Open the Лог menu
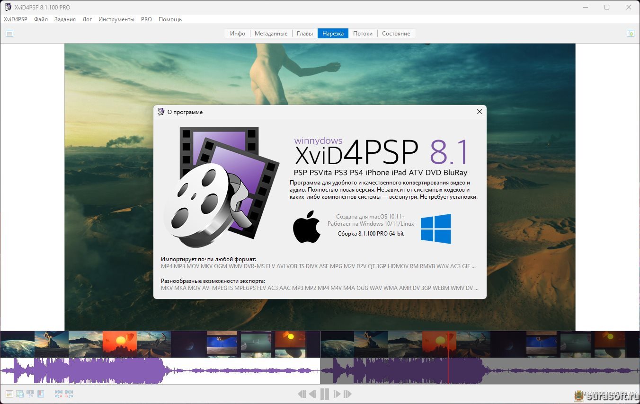The width and height of the screenshot is (640, 404). (x=87, y=19)
